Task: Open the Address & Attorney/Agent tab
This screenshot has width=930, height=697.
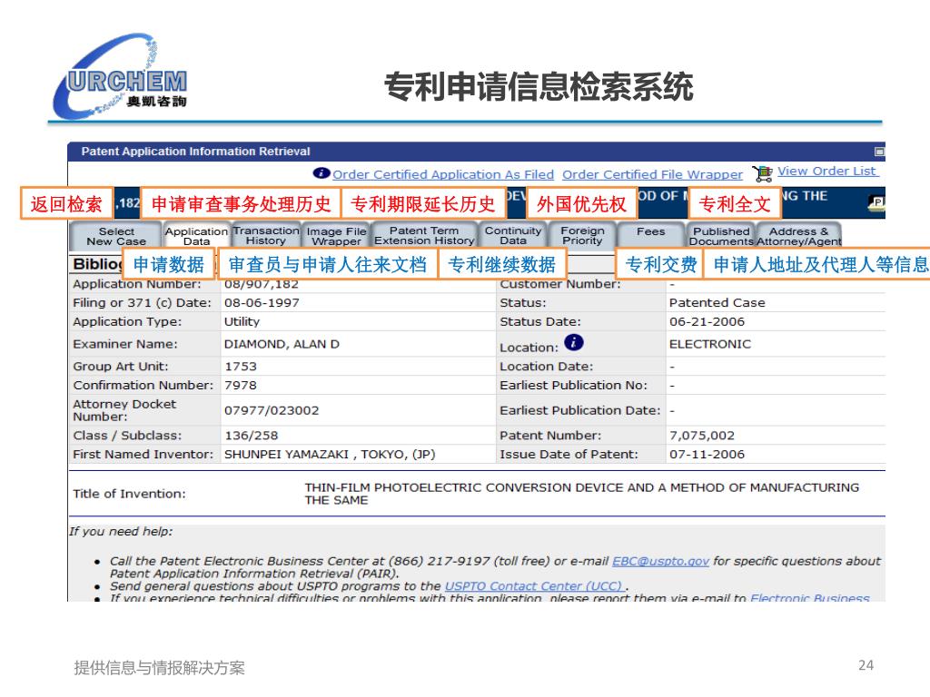Action: [799, 236]
